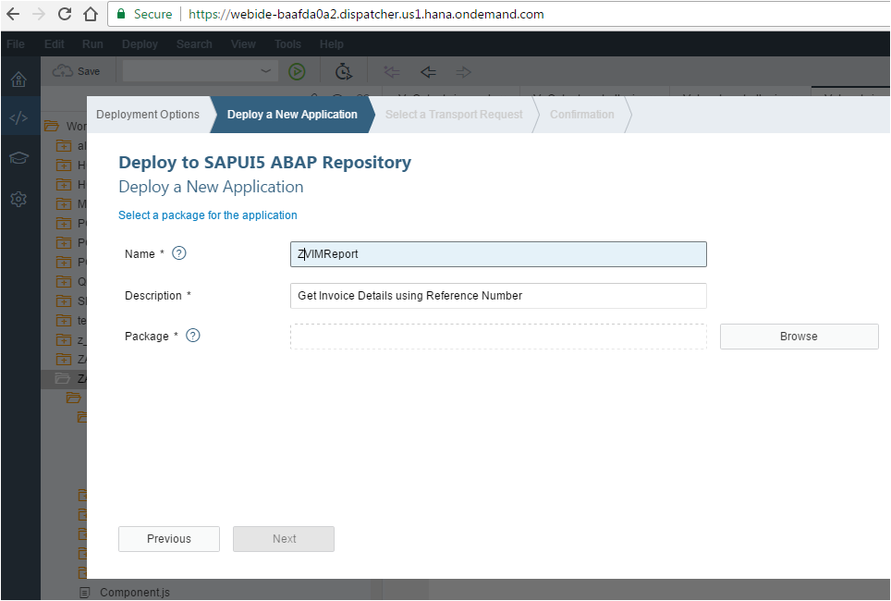Open the File menu

16,44
